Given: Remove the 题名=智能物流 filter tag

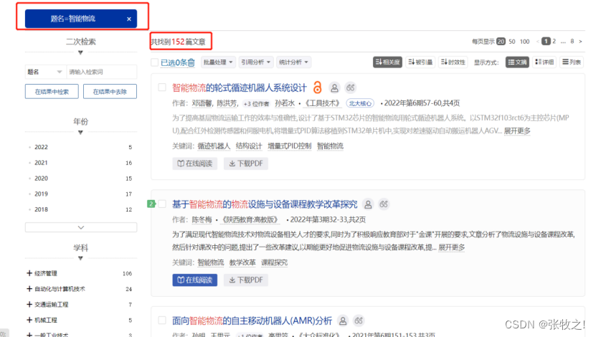Looking at the screenshot, I should click(129, 19).
